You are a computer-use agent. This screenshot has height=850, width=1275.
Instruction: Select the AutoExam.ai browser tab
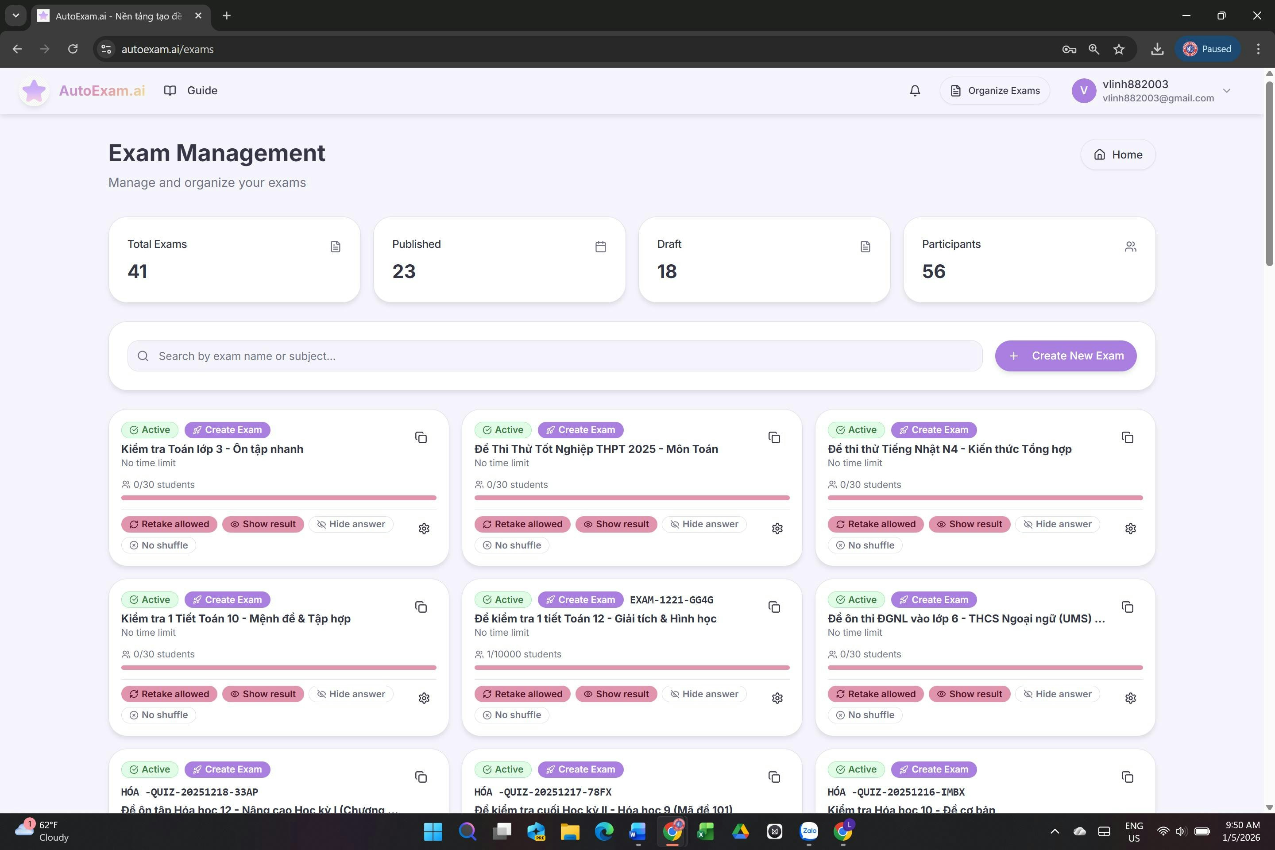[x=113, y=16]
